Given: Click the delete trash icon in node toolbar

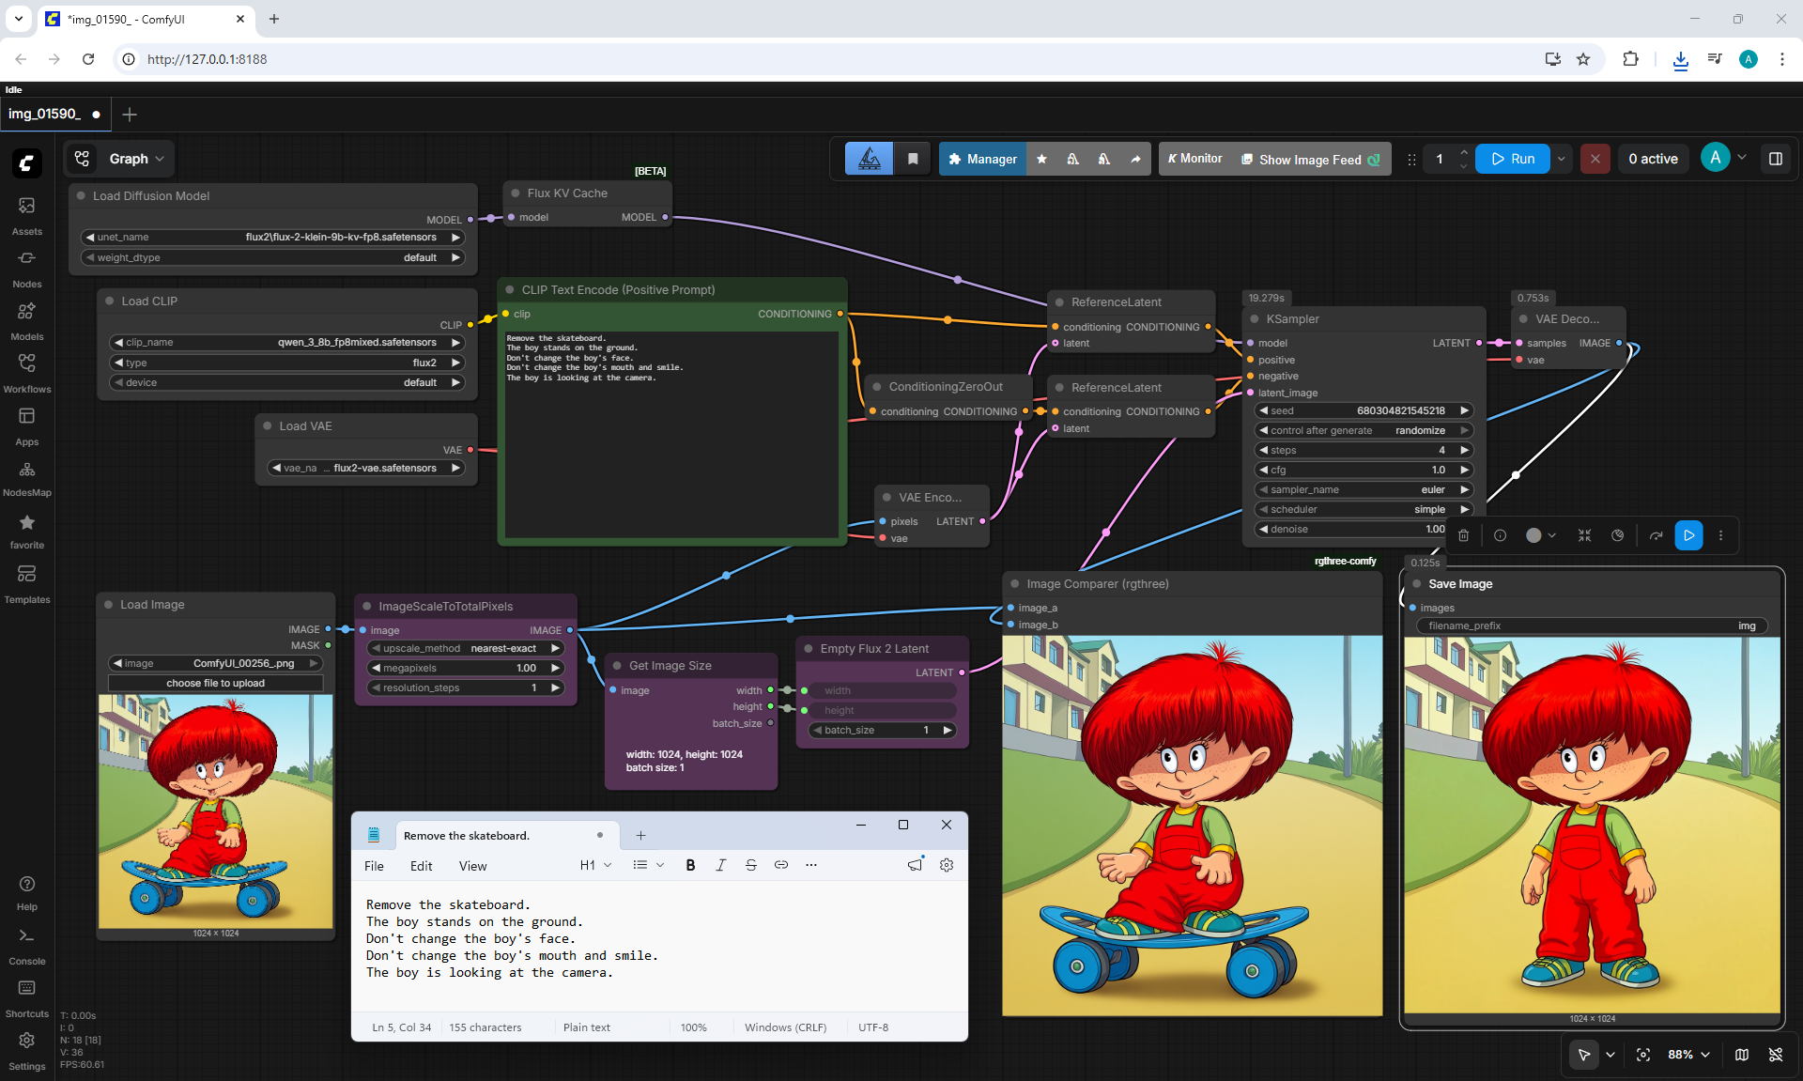Looking at the screenshot, I should (x=1463, y=535).
